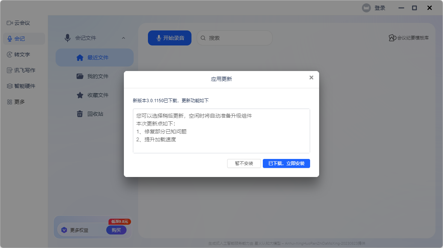Click inside the update notes text box
This screenshot has height=248, width=443.
click(221, 131)
